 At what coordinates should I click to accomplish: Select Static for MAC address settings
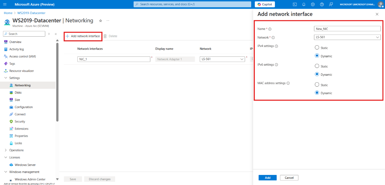(317, 85)
